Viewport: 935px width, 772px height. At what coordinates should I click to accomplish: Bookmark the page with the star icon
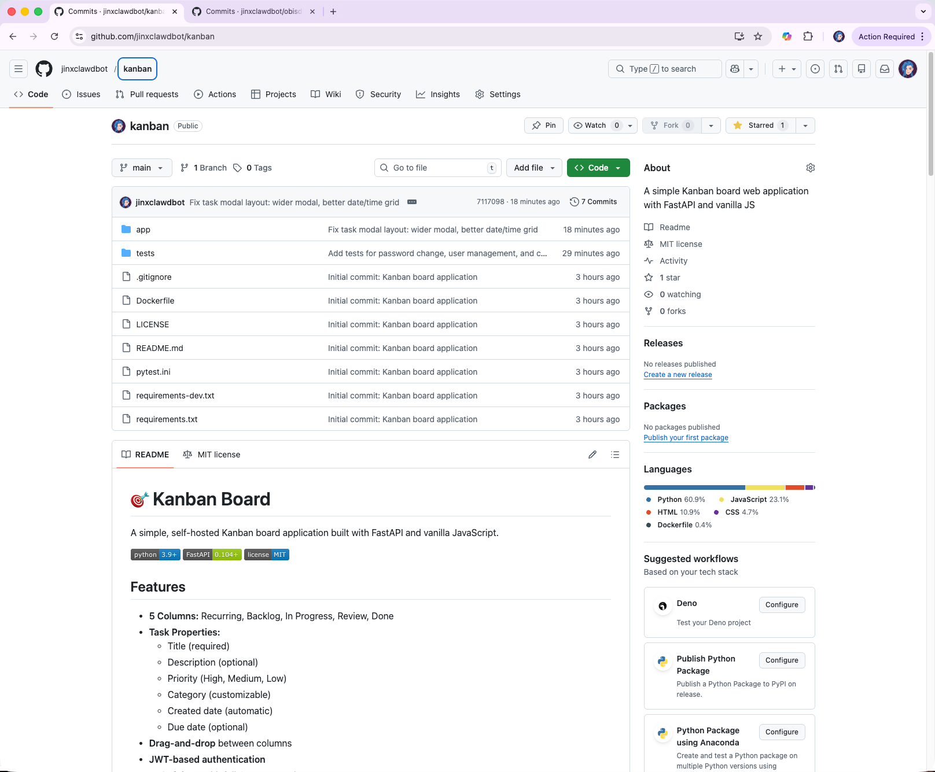click(x=758, y=36)
